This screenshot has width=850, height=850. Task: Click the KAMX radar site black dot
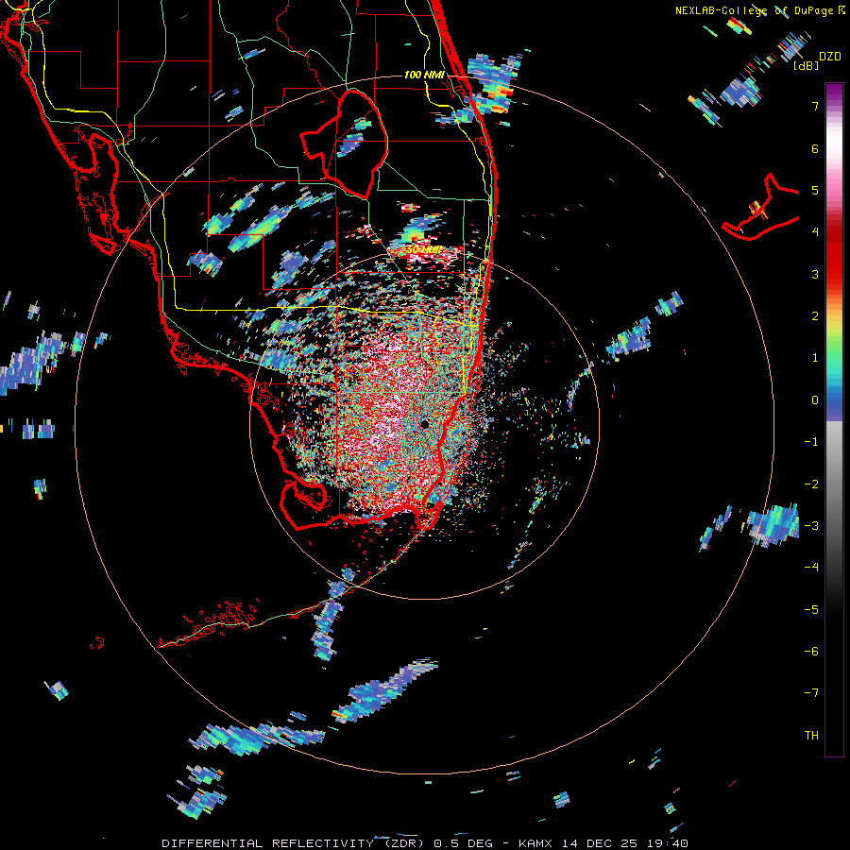(424, 424)
